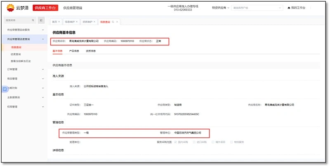Screen dimensions: 330x167
Task: Expand 订单管理 menu
Action: pos(26,69)
